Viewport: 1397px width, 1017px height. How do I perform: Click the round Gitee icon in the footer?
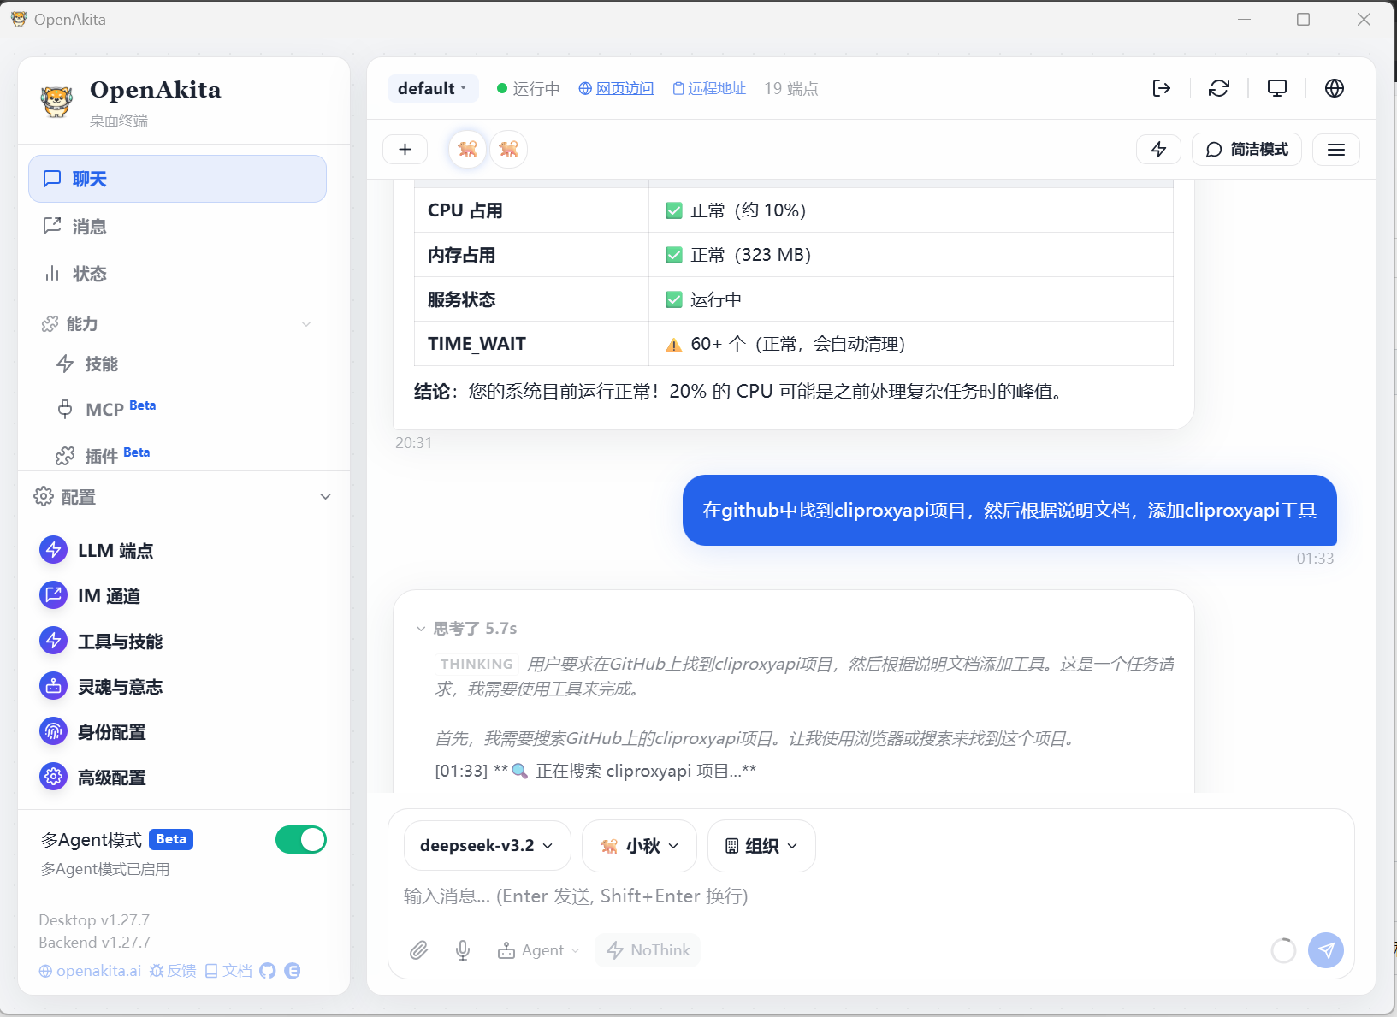pos(293,971)
